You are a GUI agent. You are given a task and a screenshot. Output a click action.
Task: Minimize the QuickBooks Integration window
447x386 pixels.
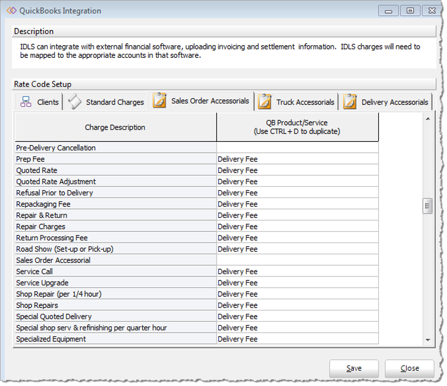(x=388, y=11)
